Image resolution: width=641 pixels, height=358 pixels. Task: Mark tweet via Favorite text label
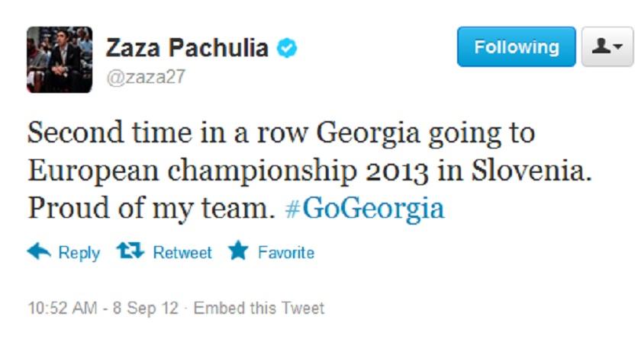[285, 252]
